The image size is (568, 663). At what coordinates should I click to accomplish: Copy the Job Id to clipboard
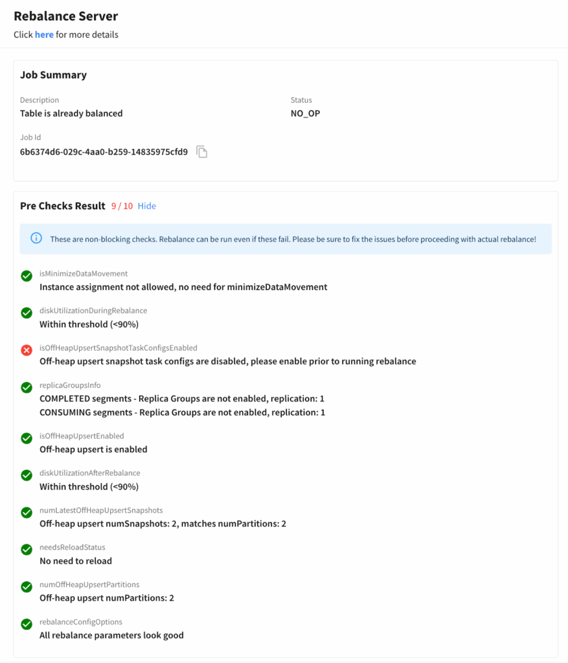(x=202, y=152)
